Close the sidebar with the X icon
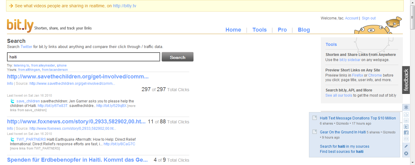This screenshot has width=415, height=165. pos(406,153)
